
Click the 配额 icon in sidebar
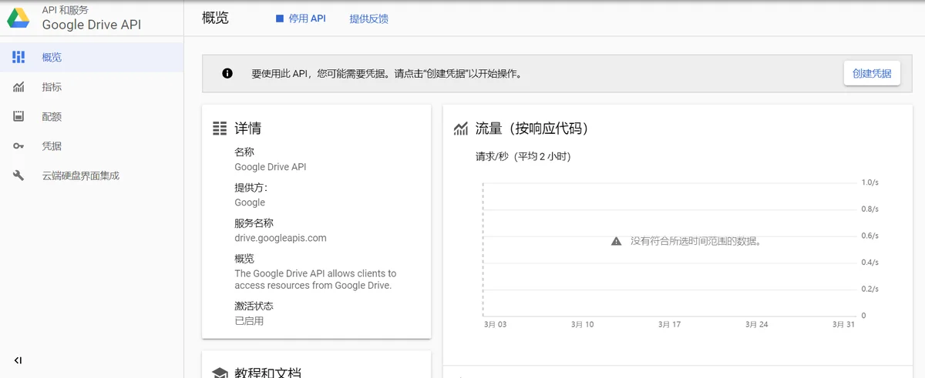tap(18, 116)
